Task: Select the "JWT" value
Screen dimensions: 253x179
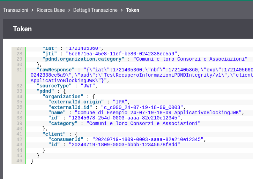Action: click(88, 86)
